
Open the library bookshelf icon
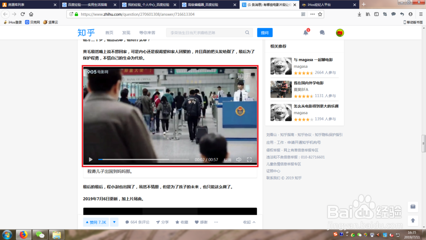click(x=368, y=14)
